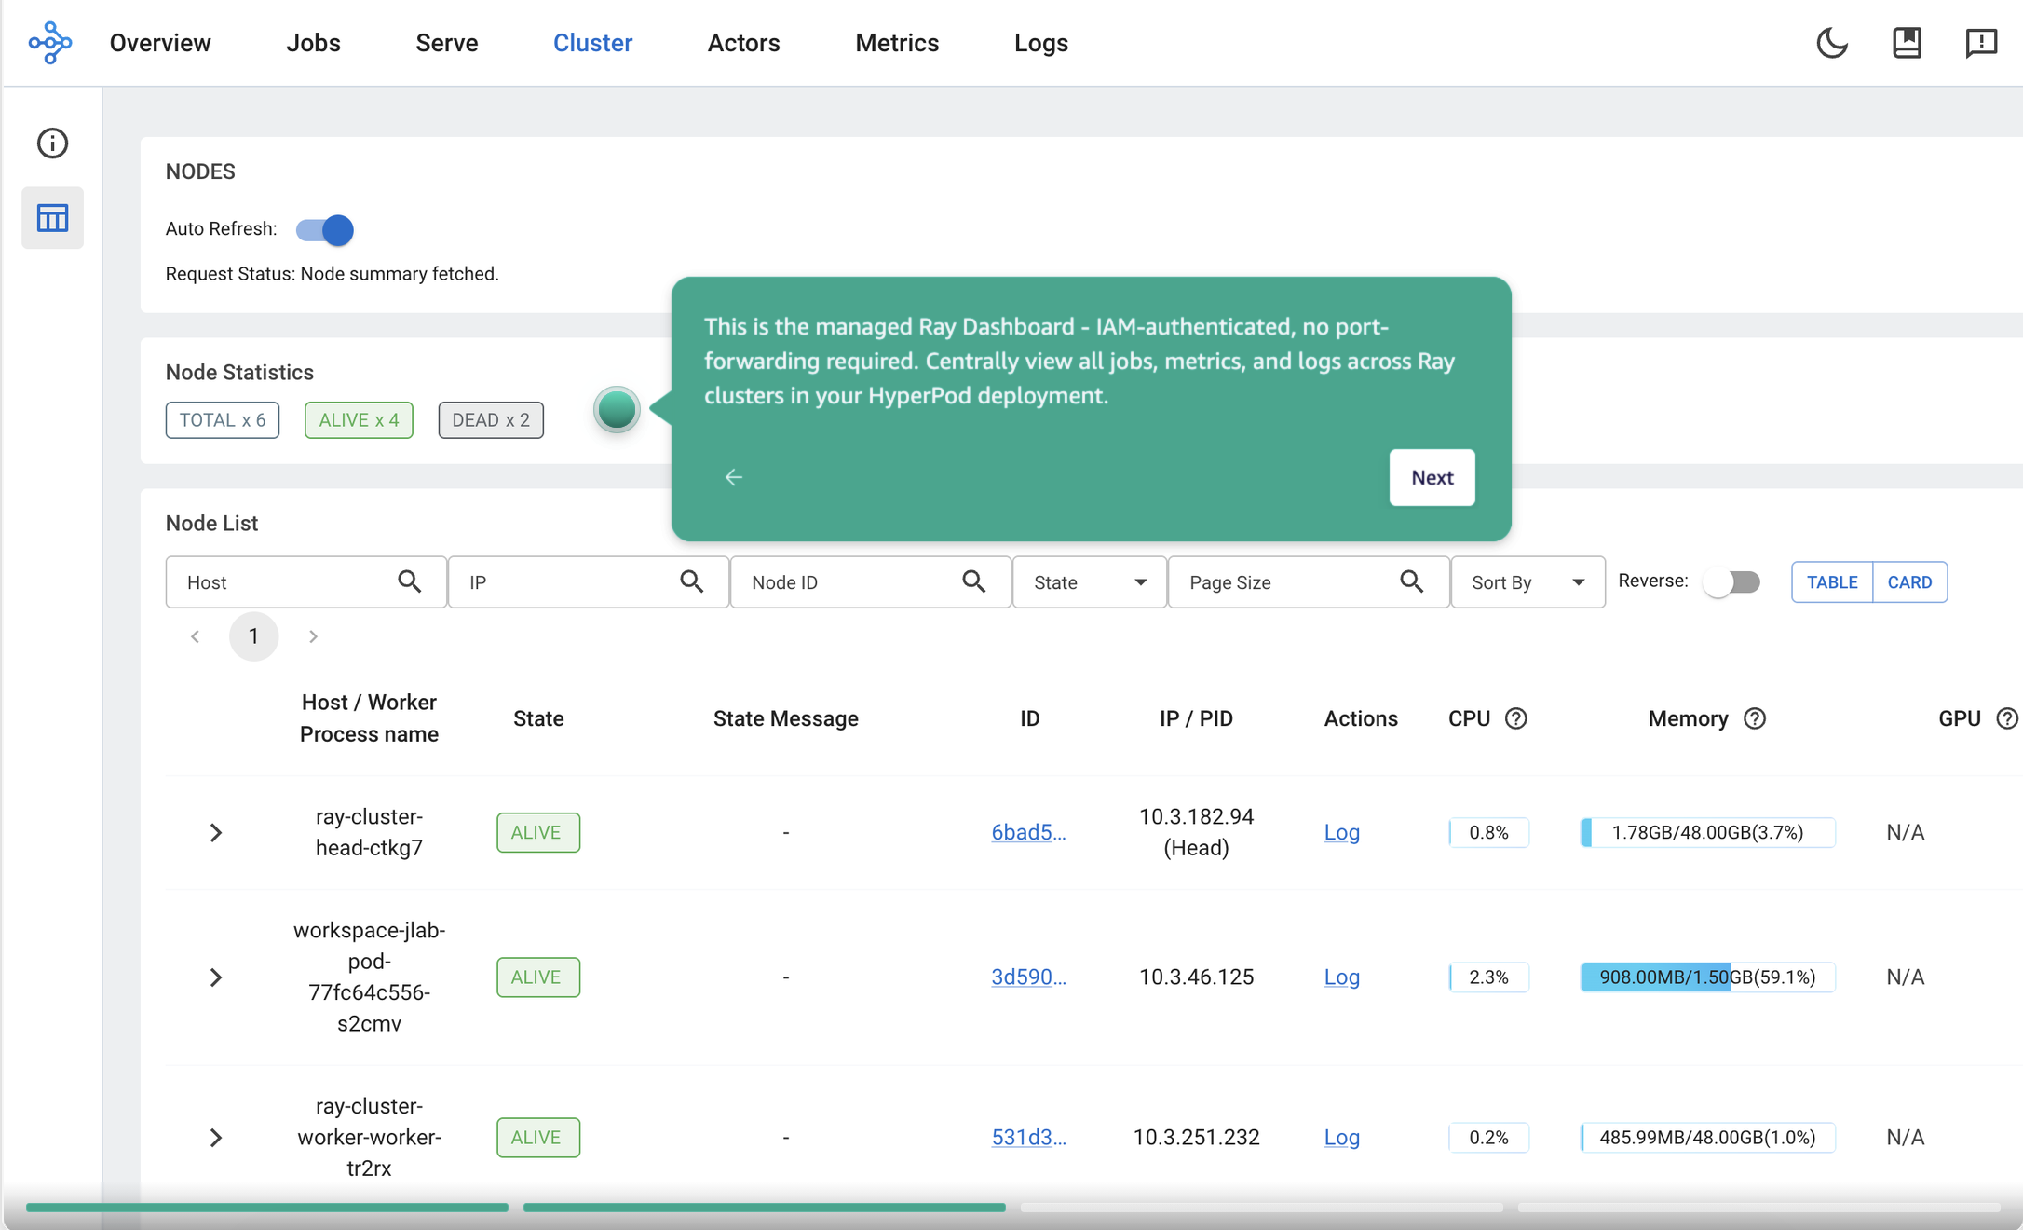This screenshot has width=2023, height=1230.
Task: Go to next page chevron
Action: click(x=313, y=636)
